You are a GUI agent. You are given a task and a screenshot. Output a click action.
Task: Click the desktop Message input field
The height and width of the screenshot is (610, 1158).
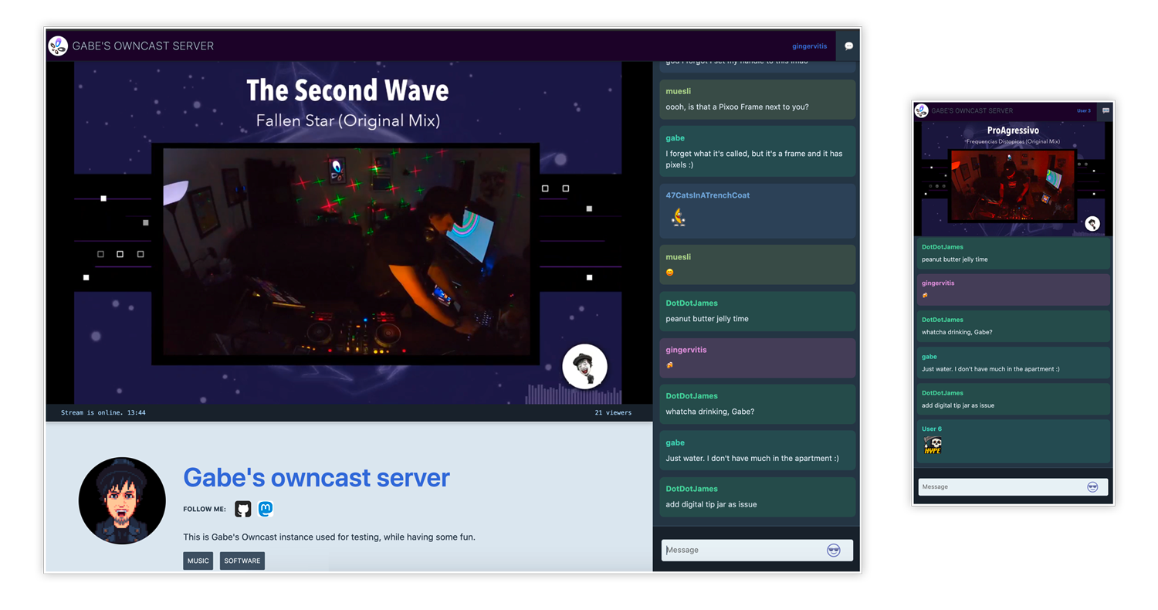coord(741,550)
